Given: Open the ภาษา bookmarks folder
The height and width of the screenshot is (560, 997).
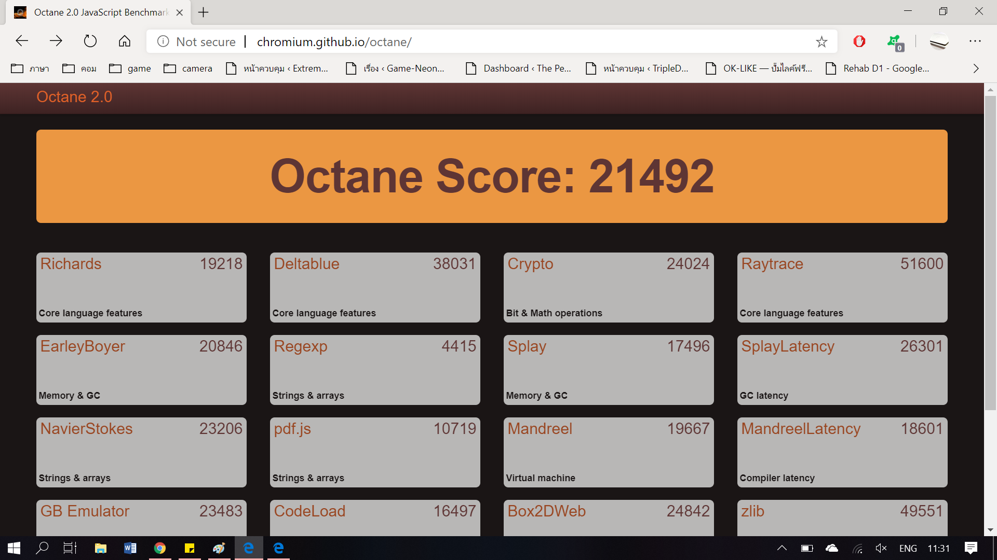Looking at the screenshot, I should pos(30,68).
